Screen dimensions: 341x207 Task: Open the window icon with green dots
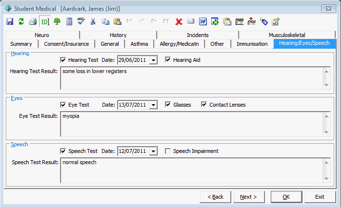coord(215,21)
